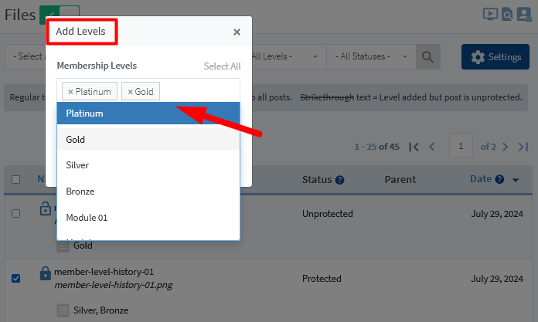
Task: Click the Status column header
Action: 317,180
